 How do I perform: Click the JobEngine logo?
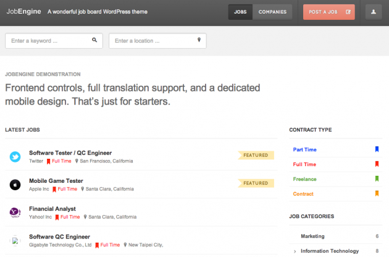[23, 11]
